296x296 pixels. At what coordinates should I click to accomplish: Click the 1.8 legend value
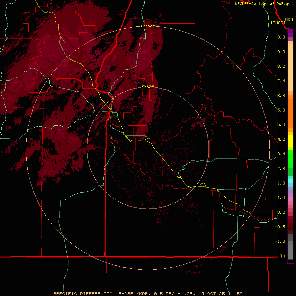tap(281, 183)
